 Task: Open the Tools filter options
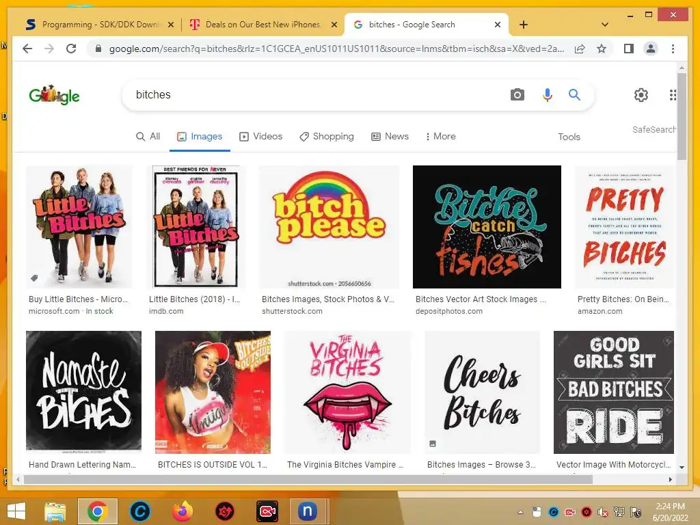[x=569, y=137]
